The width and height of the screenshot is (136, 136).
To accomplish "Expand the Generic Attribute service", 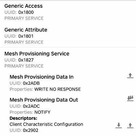I will tap(68, 36).
